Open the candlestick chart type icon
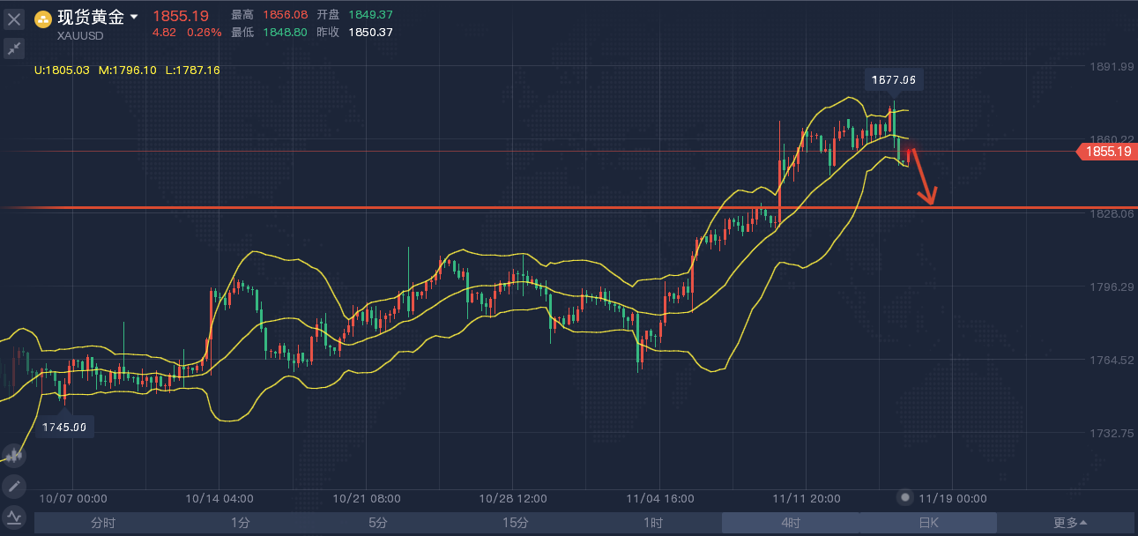 coord(14,455)
